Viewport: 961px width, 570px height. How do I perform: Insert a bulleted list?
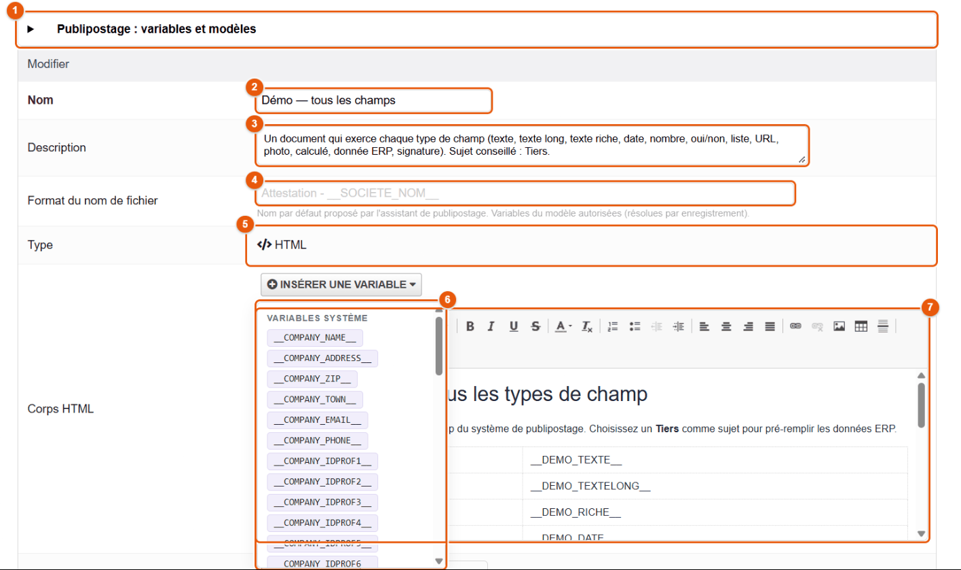pyautogui.click(x=635, y=326)
